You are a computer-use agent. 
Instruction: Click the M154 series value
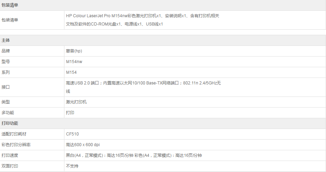pyautogui.click(x=71, y=72)
